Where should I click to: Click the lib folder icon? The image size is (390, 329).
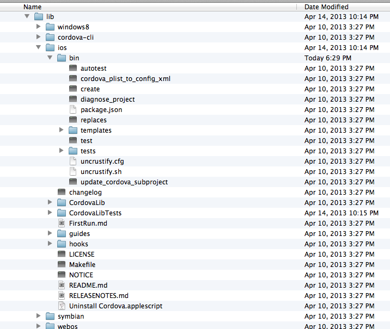pyautogui.click(x=39, y=17)
